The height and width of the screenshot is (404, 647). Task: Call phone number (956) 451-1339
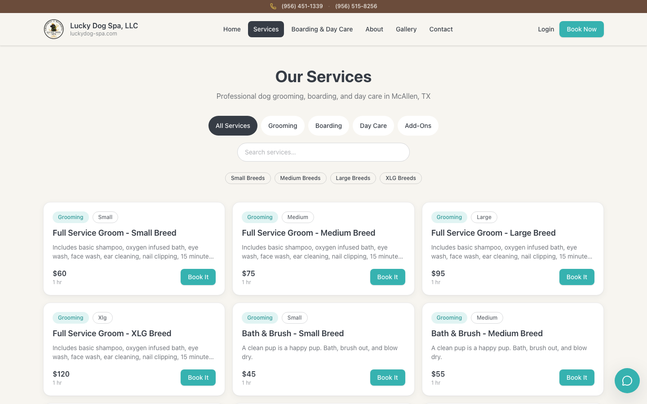click(x=302, y=6)
